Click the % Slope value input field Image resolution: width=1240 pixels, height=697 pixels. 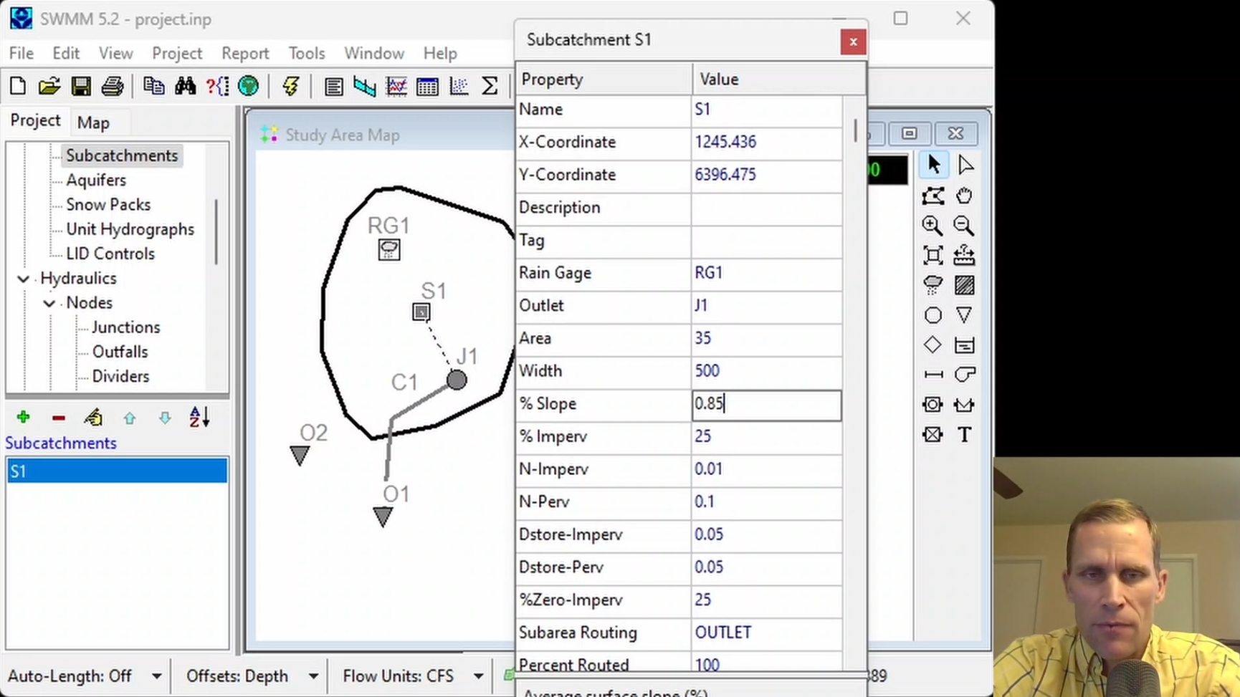click(x=766, y=404)
